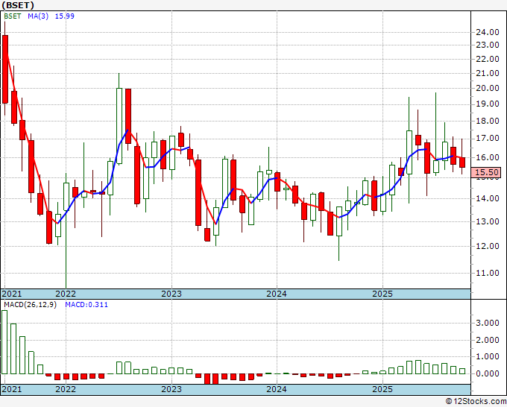This screenshot has height=407, width=507.
Task: Select the 15.50 current price tag
Action: (486, 173)
